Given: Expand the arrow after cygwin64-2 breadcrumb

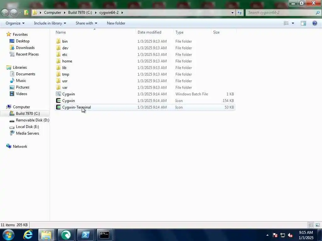Looking at the screenshot, I should click(122, 13).
